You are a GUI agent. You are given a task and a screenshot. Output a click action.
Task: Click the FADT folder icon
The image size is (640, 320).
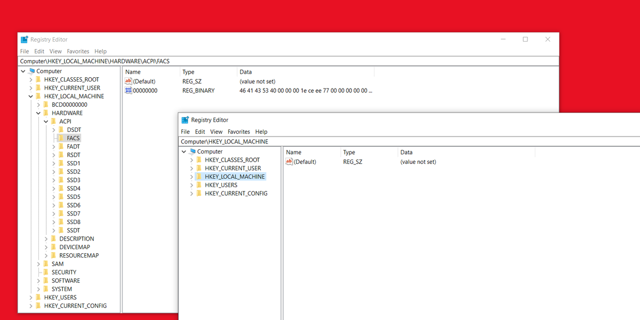pyautogui.click(x=61, y=147)
